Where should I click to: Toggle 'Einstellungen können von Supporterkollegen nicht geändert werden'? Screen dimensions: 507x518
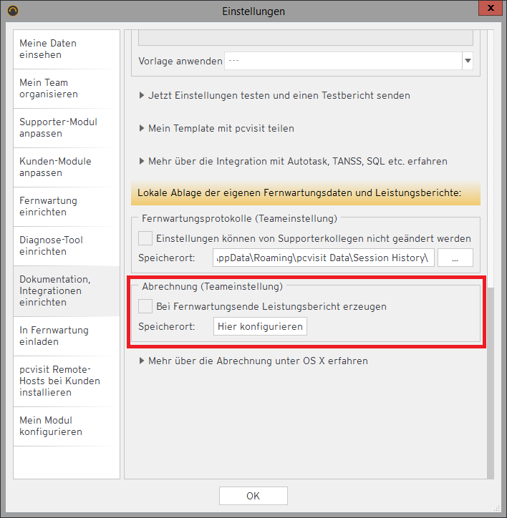pyautogui.click(x=145, y=238)
